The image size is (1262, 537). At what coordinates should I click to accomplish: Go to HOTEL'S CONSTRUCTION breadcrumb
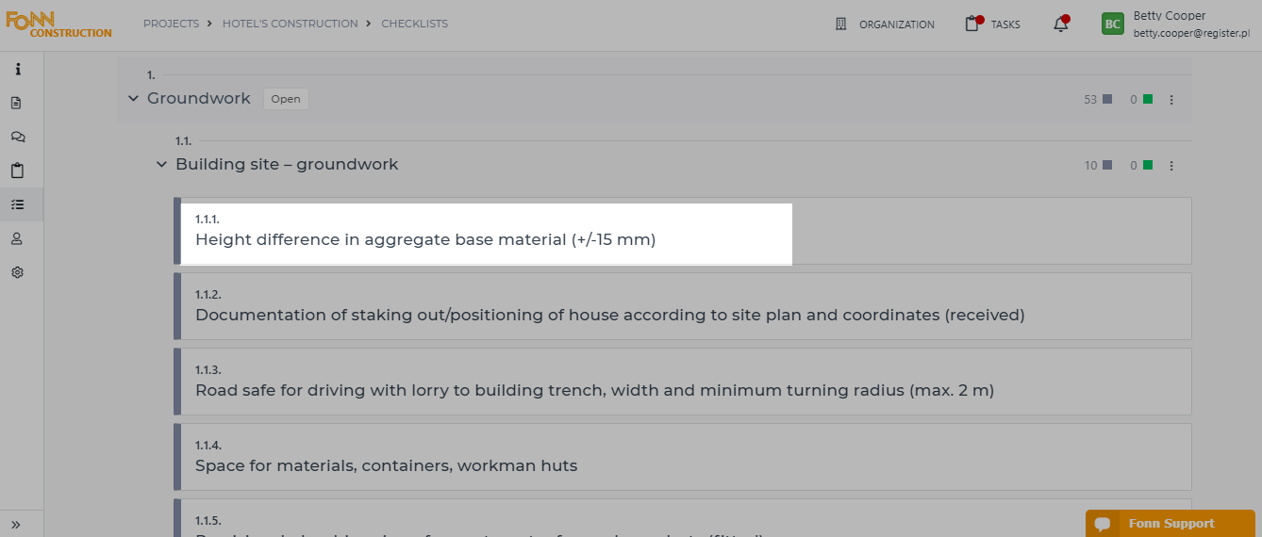[291, 24]
